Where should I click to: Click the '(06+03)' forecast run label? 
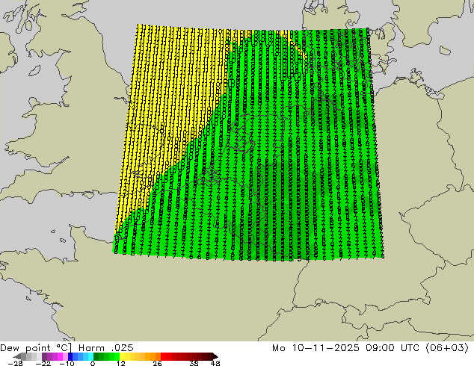coord(447,348)
